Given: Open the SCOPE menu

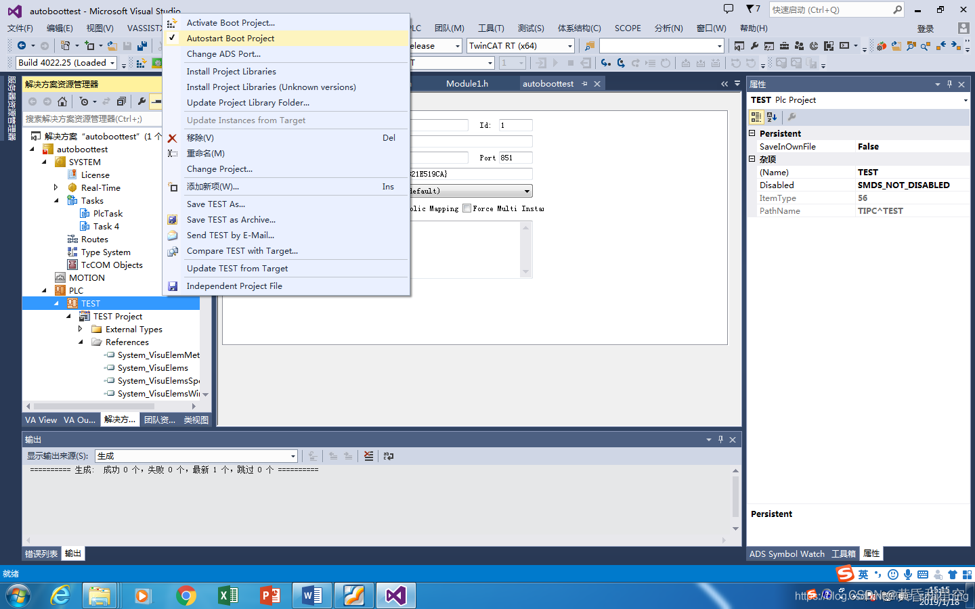Looking at the screenshot, I should click(628, 28).
